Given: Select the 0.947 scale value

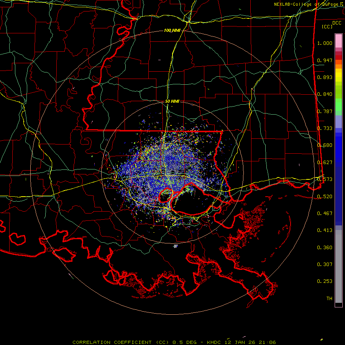Looking at the screenshot, I should point(325,60).
